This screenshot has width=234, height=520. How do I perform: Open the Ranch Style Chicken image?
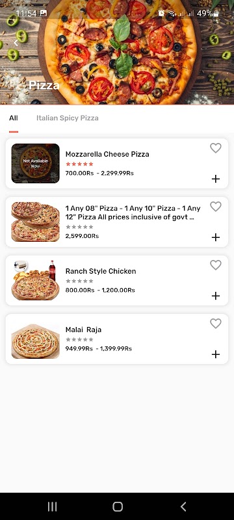tap(36, 280)
